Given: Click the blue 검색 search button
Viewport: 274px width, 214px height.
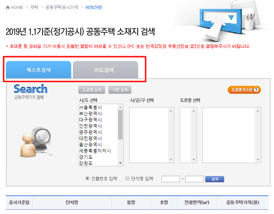Looking at the screenshot, I should (215, 179).
